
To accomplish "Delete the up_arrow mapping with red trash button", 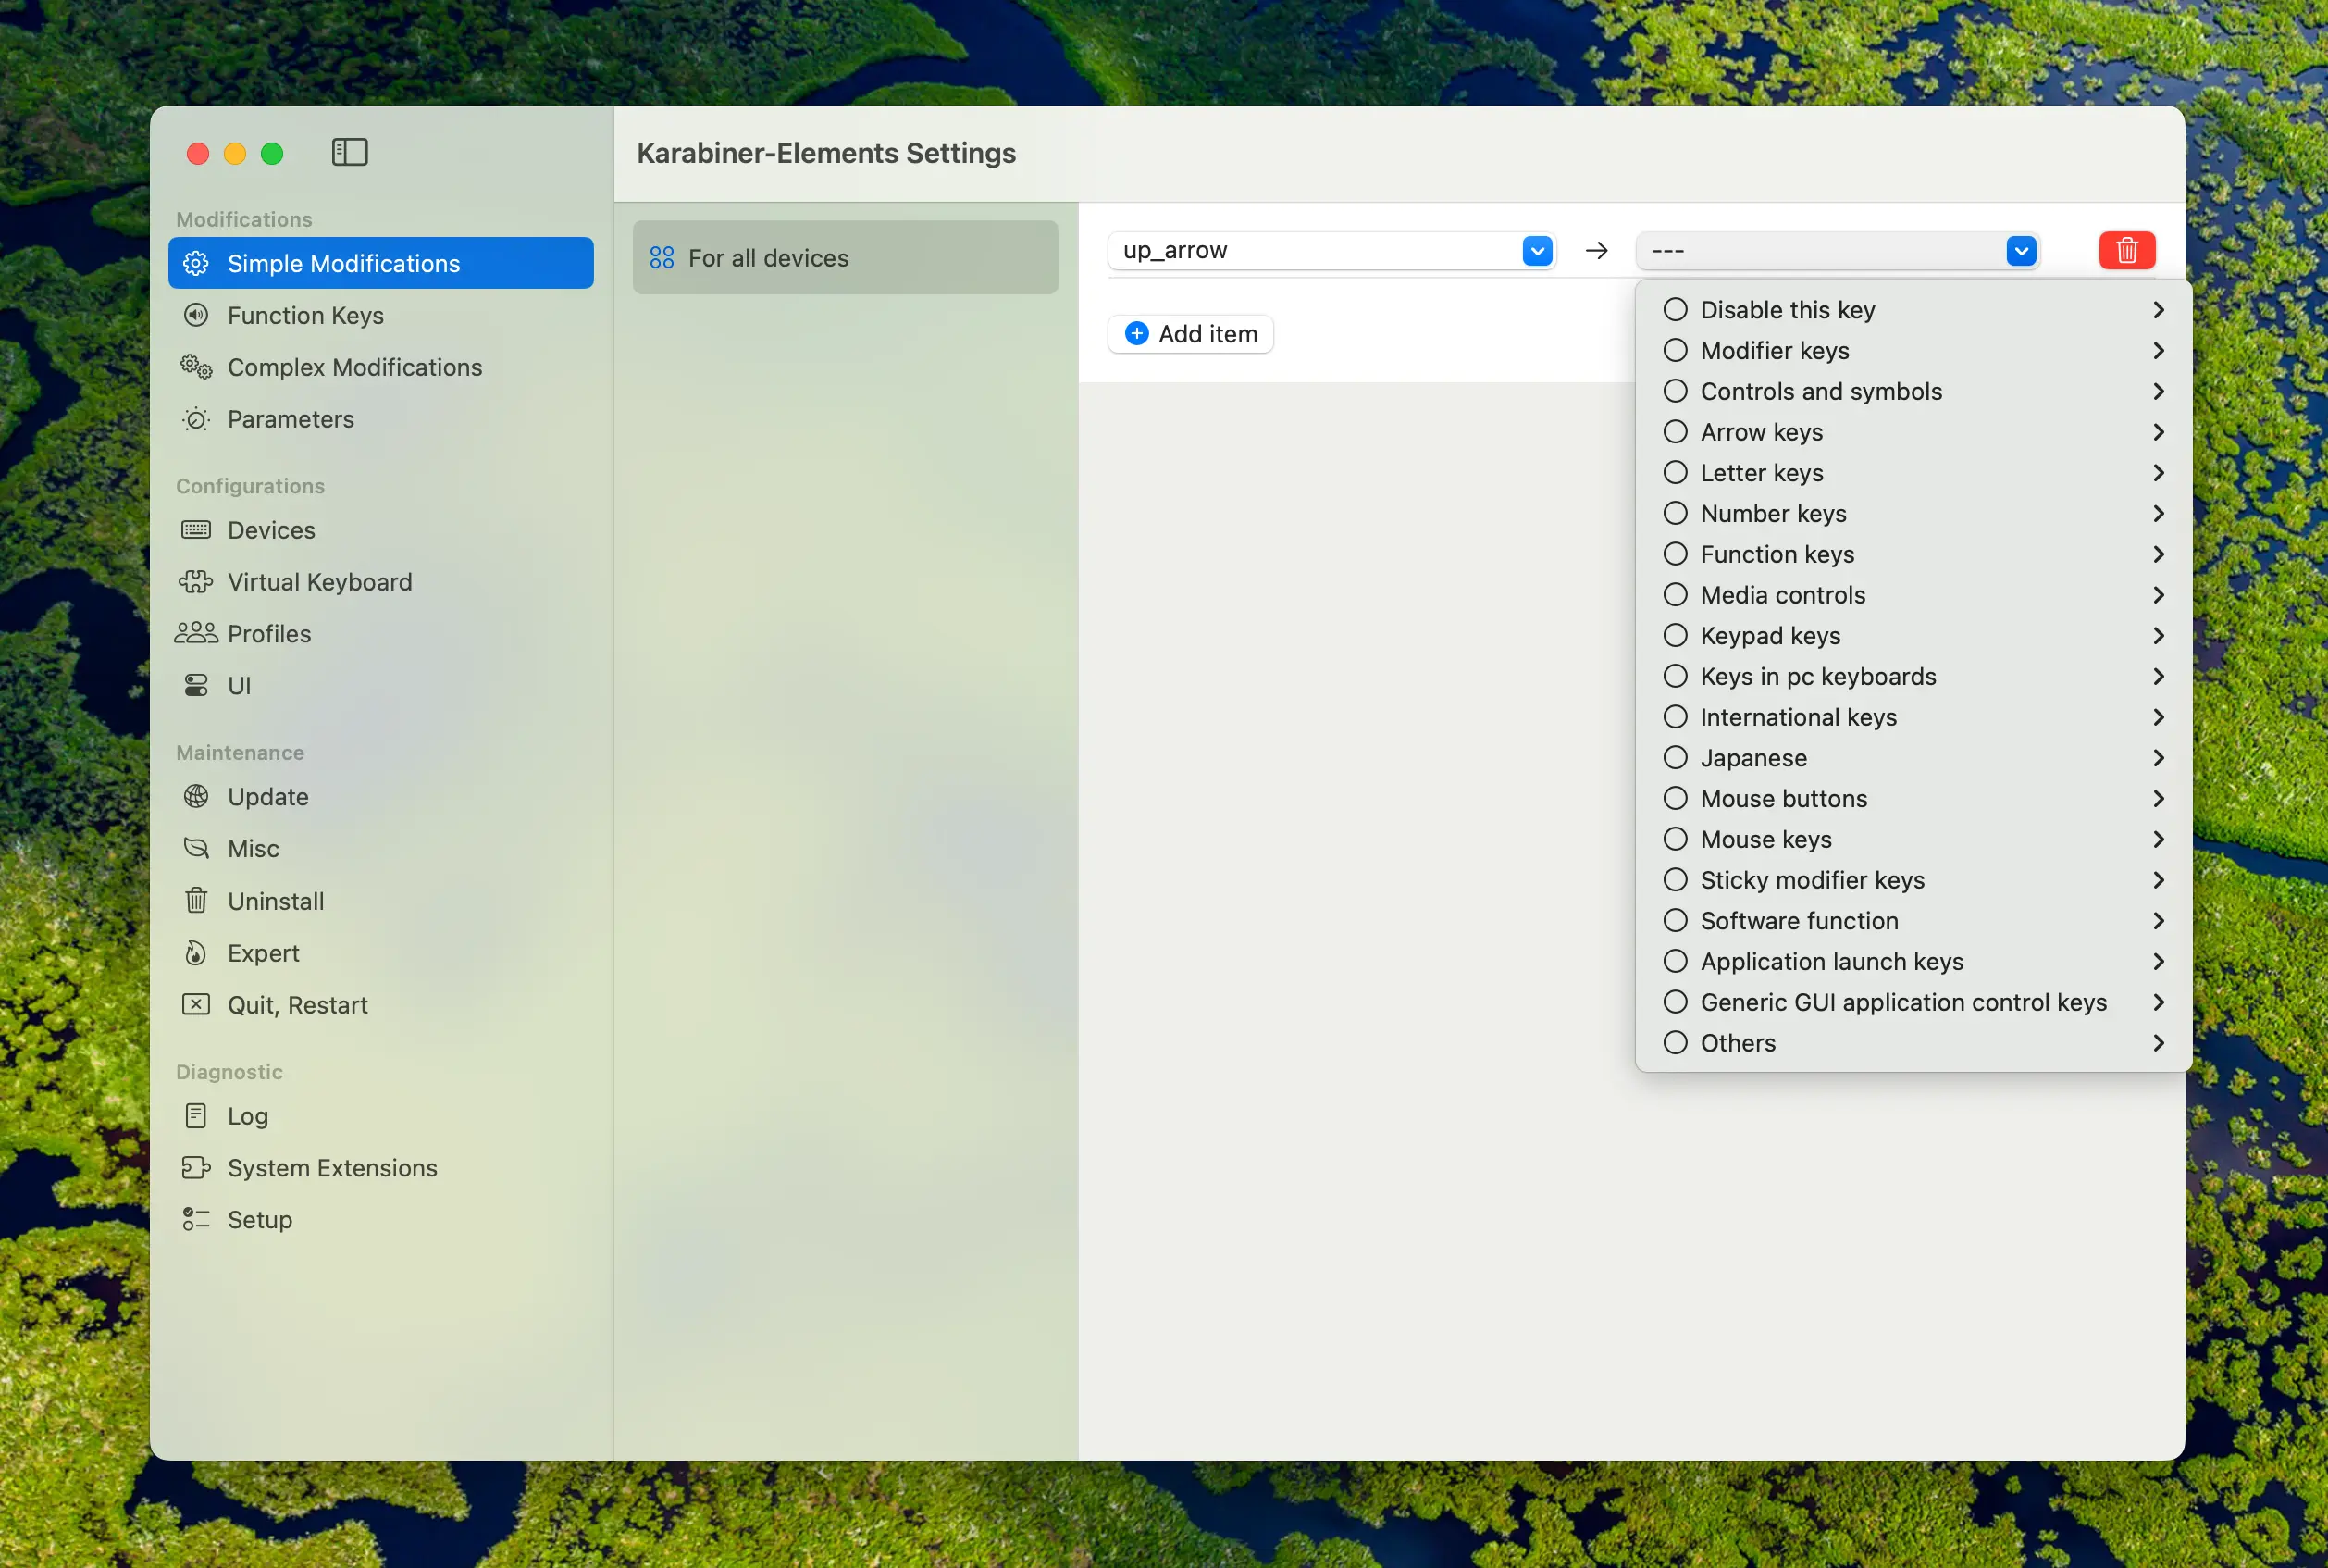I will [2127, 250].
